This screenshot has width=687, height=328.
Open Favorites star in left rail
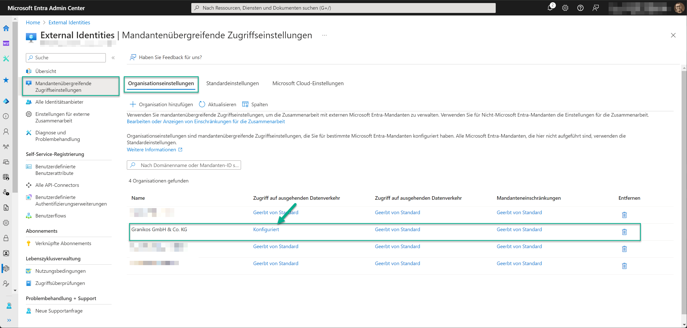pyautogui.click(x=6, y=80)
